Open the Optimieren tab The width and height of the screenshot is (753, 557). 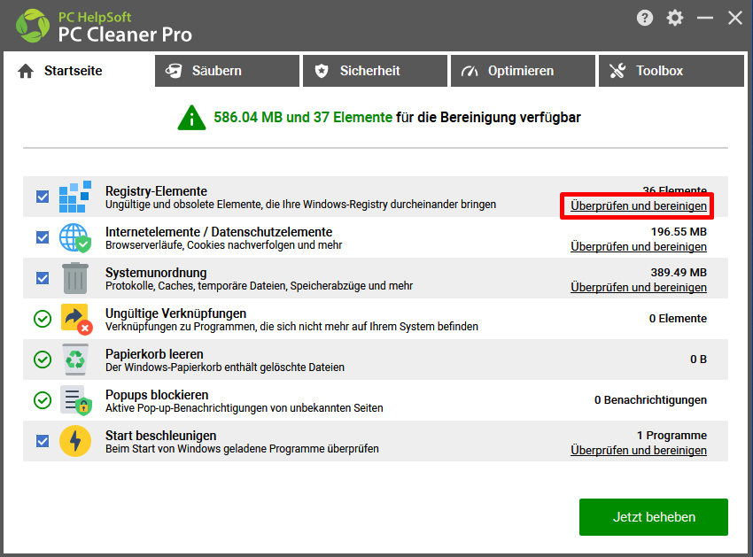point(523,71)
